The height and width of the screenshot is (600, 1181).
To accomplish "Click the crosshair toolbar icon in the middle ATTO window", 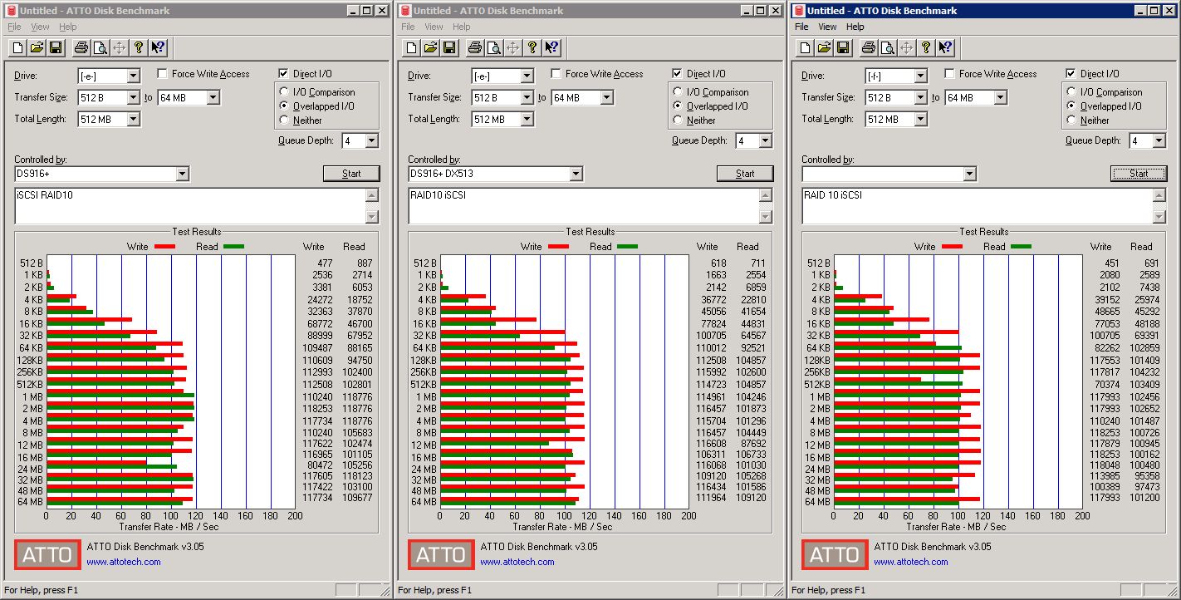I will (x=512, y=47).
